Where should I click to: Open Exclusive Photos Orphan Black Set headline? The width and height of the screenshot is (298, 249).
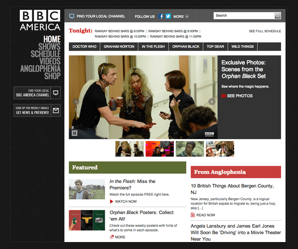click(244, 69)
